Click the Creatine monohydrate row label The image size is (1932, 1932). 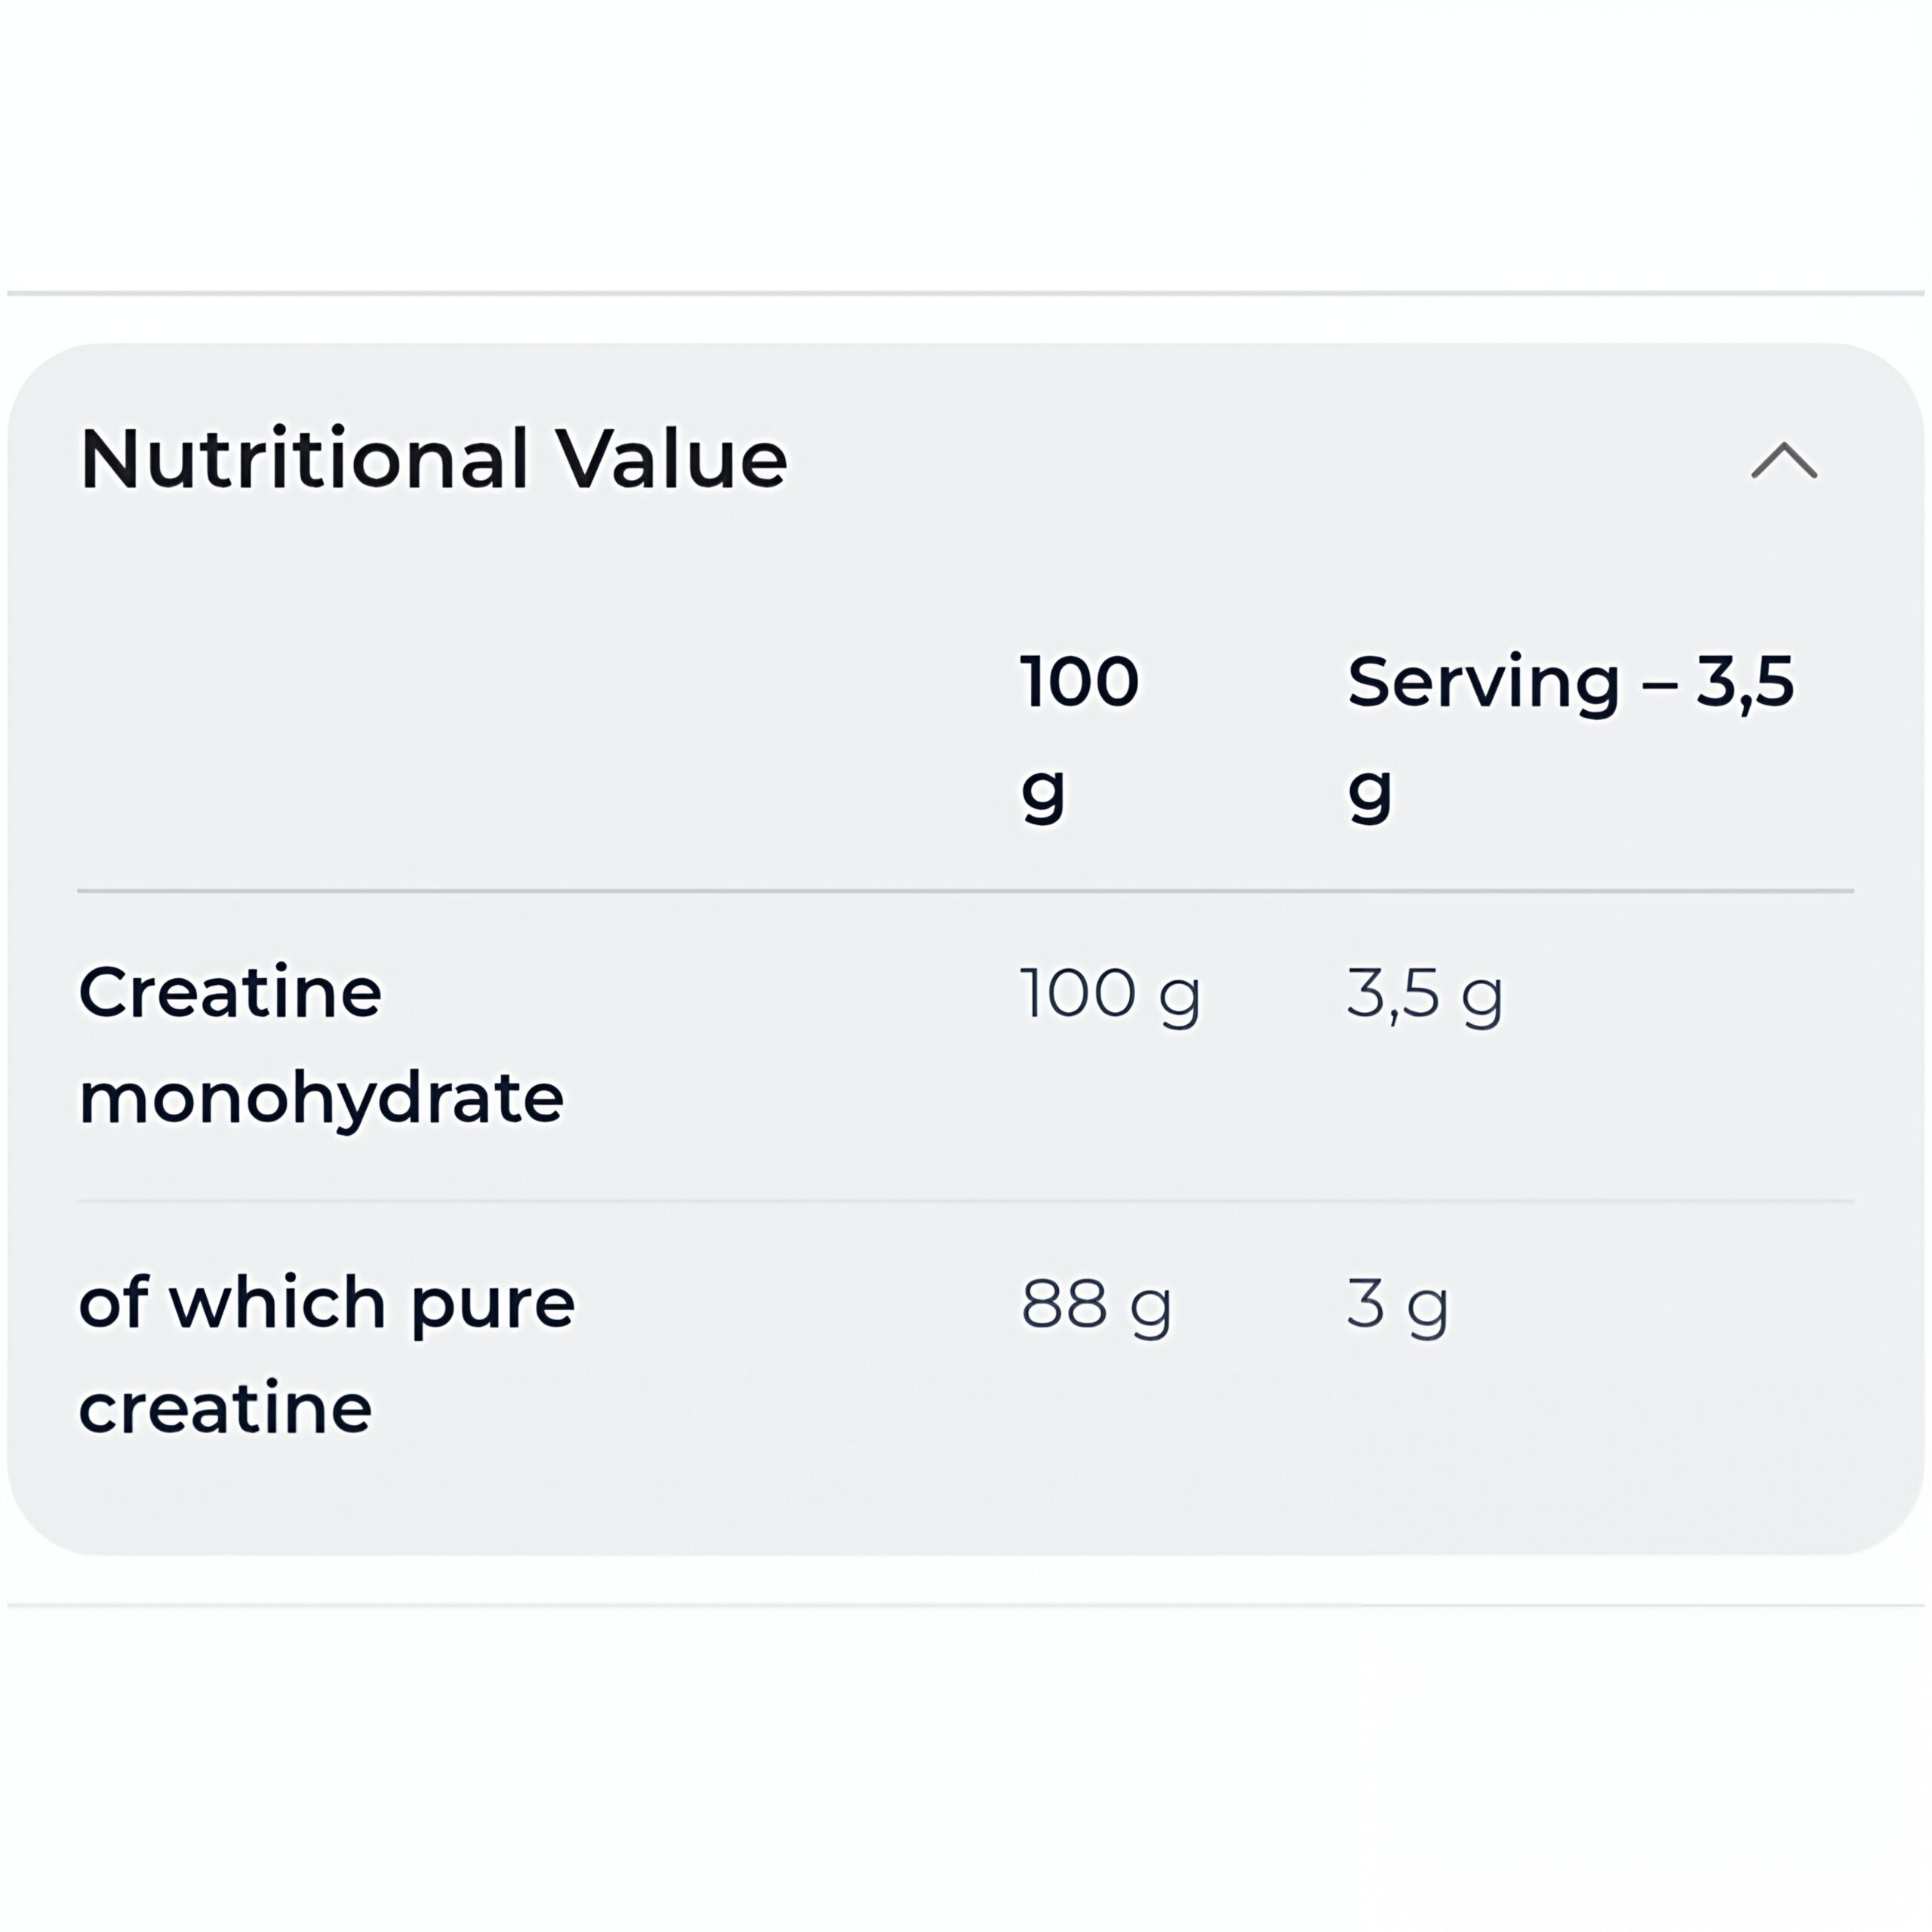tap(320, 1045)
